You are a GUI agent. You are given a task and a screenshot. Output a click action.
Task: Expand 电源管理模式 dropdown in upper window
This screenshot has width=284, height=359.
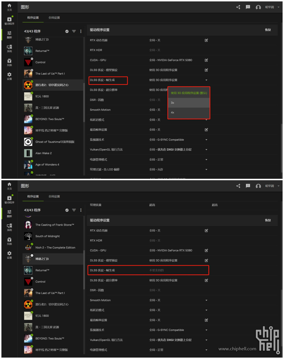tap(206, 159)
